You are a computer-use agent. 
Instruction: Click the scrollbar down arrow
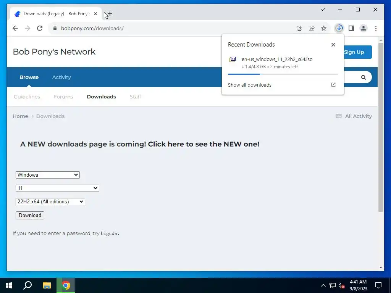tap(381, 267)
